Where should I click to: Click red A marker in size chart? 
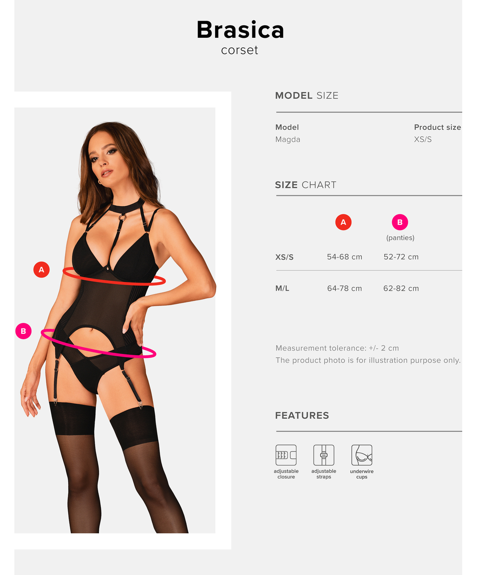click(x=343, y=222)
